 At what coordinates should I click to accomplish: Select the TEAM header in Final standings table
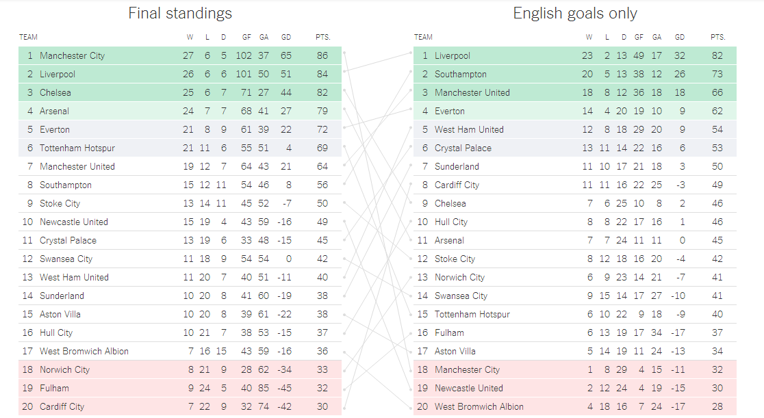click(x=28, y=37)
